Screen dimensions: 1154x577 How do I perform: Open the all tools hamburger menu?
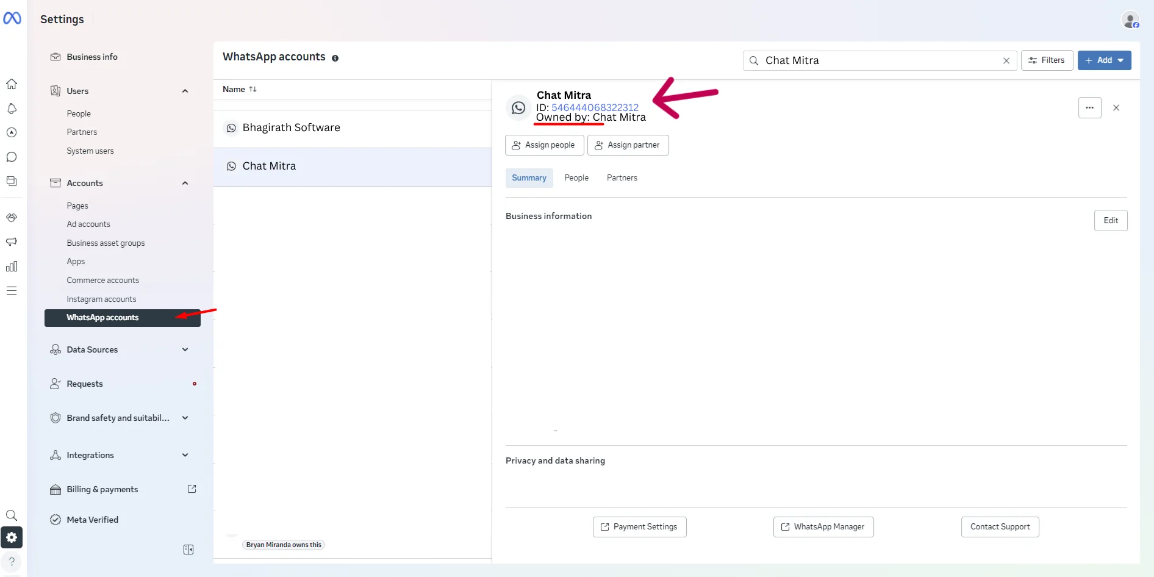click(12, 291)
